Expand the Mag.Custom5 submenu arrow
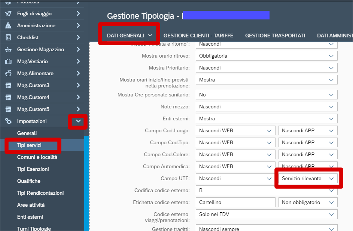The height and width of the screenshot is (231, 353). 78,109
